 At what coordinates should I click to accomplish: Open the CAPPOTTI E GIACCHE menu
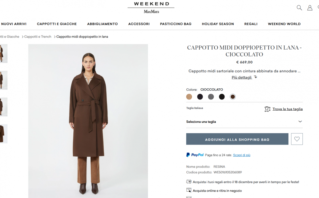(56, 24)
